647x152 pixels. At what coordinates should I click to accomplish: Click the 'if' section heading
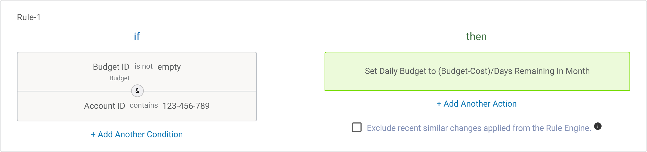(137, 36)
